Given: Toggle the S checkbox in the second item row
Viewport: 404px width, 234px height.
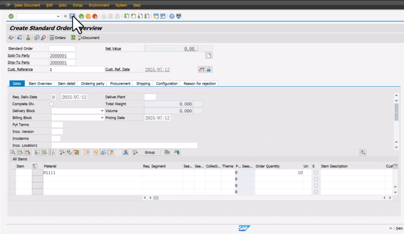Looking at the screenshot, I should [316, 179].
